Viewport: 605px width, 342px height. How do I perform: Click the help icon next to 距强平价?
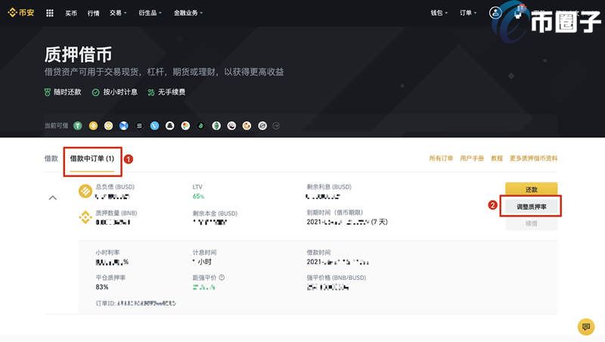222,277
